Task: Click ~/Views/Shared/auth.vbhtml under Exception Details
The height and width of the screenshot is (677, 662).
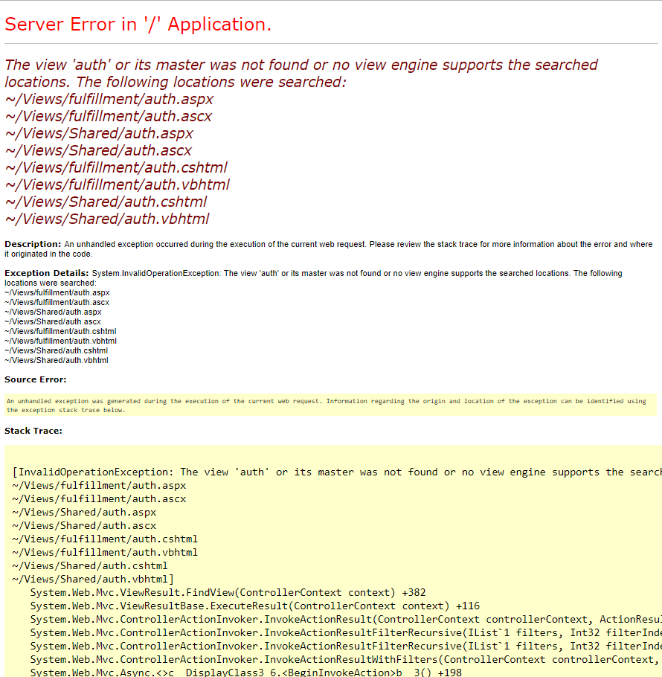Action: tap(57, 360)
